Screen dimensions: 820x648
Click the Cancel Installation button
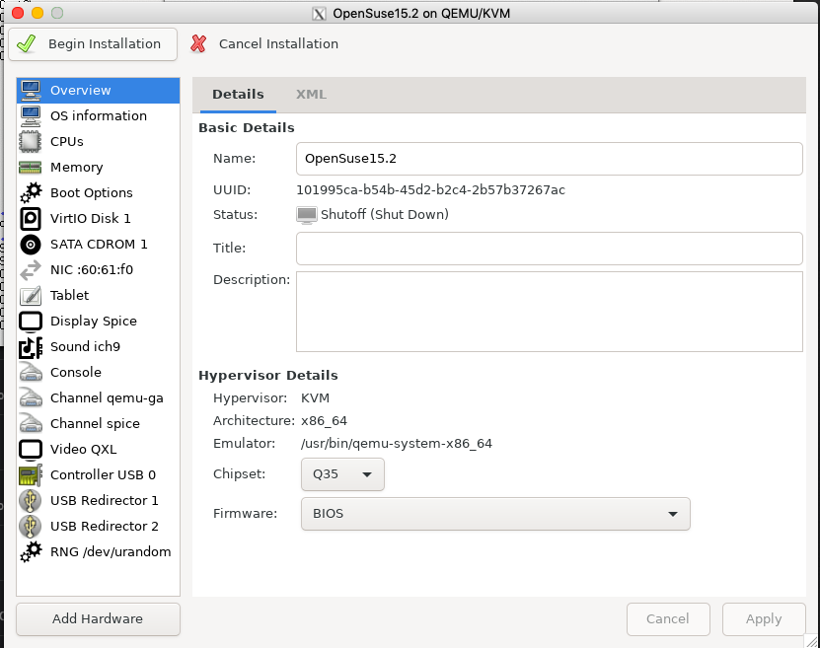(265, 44)
